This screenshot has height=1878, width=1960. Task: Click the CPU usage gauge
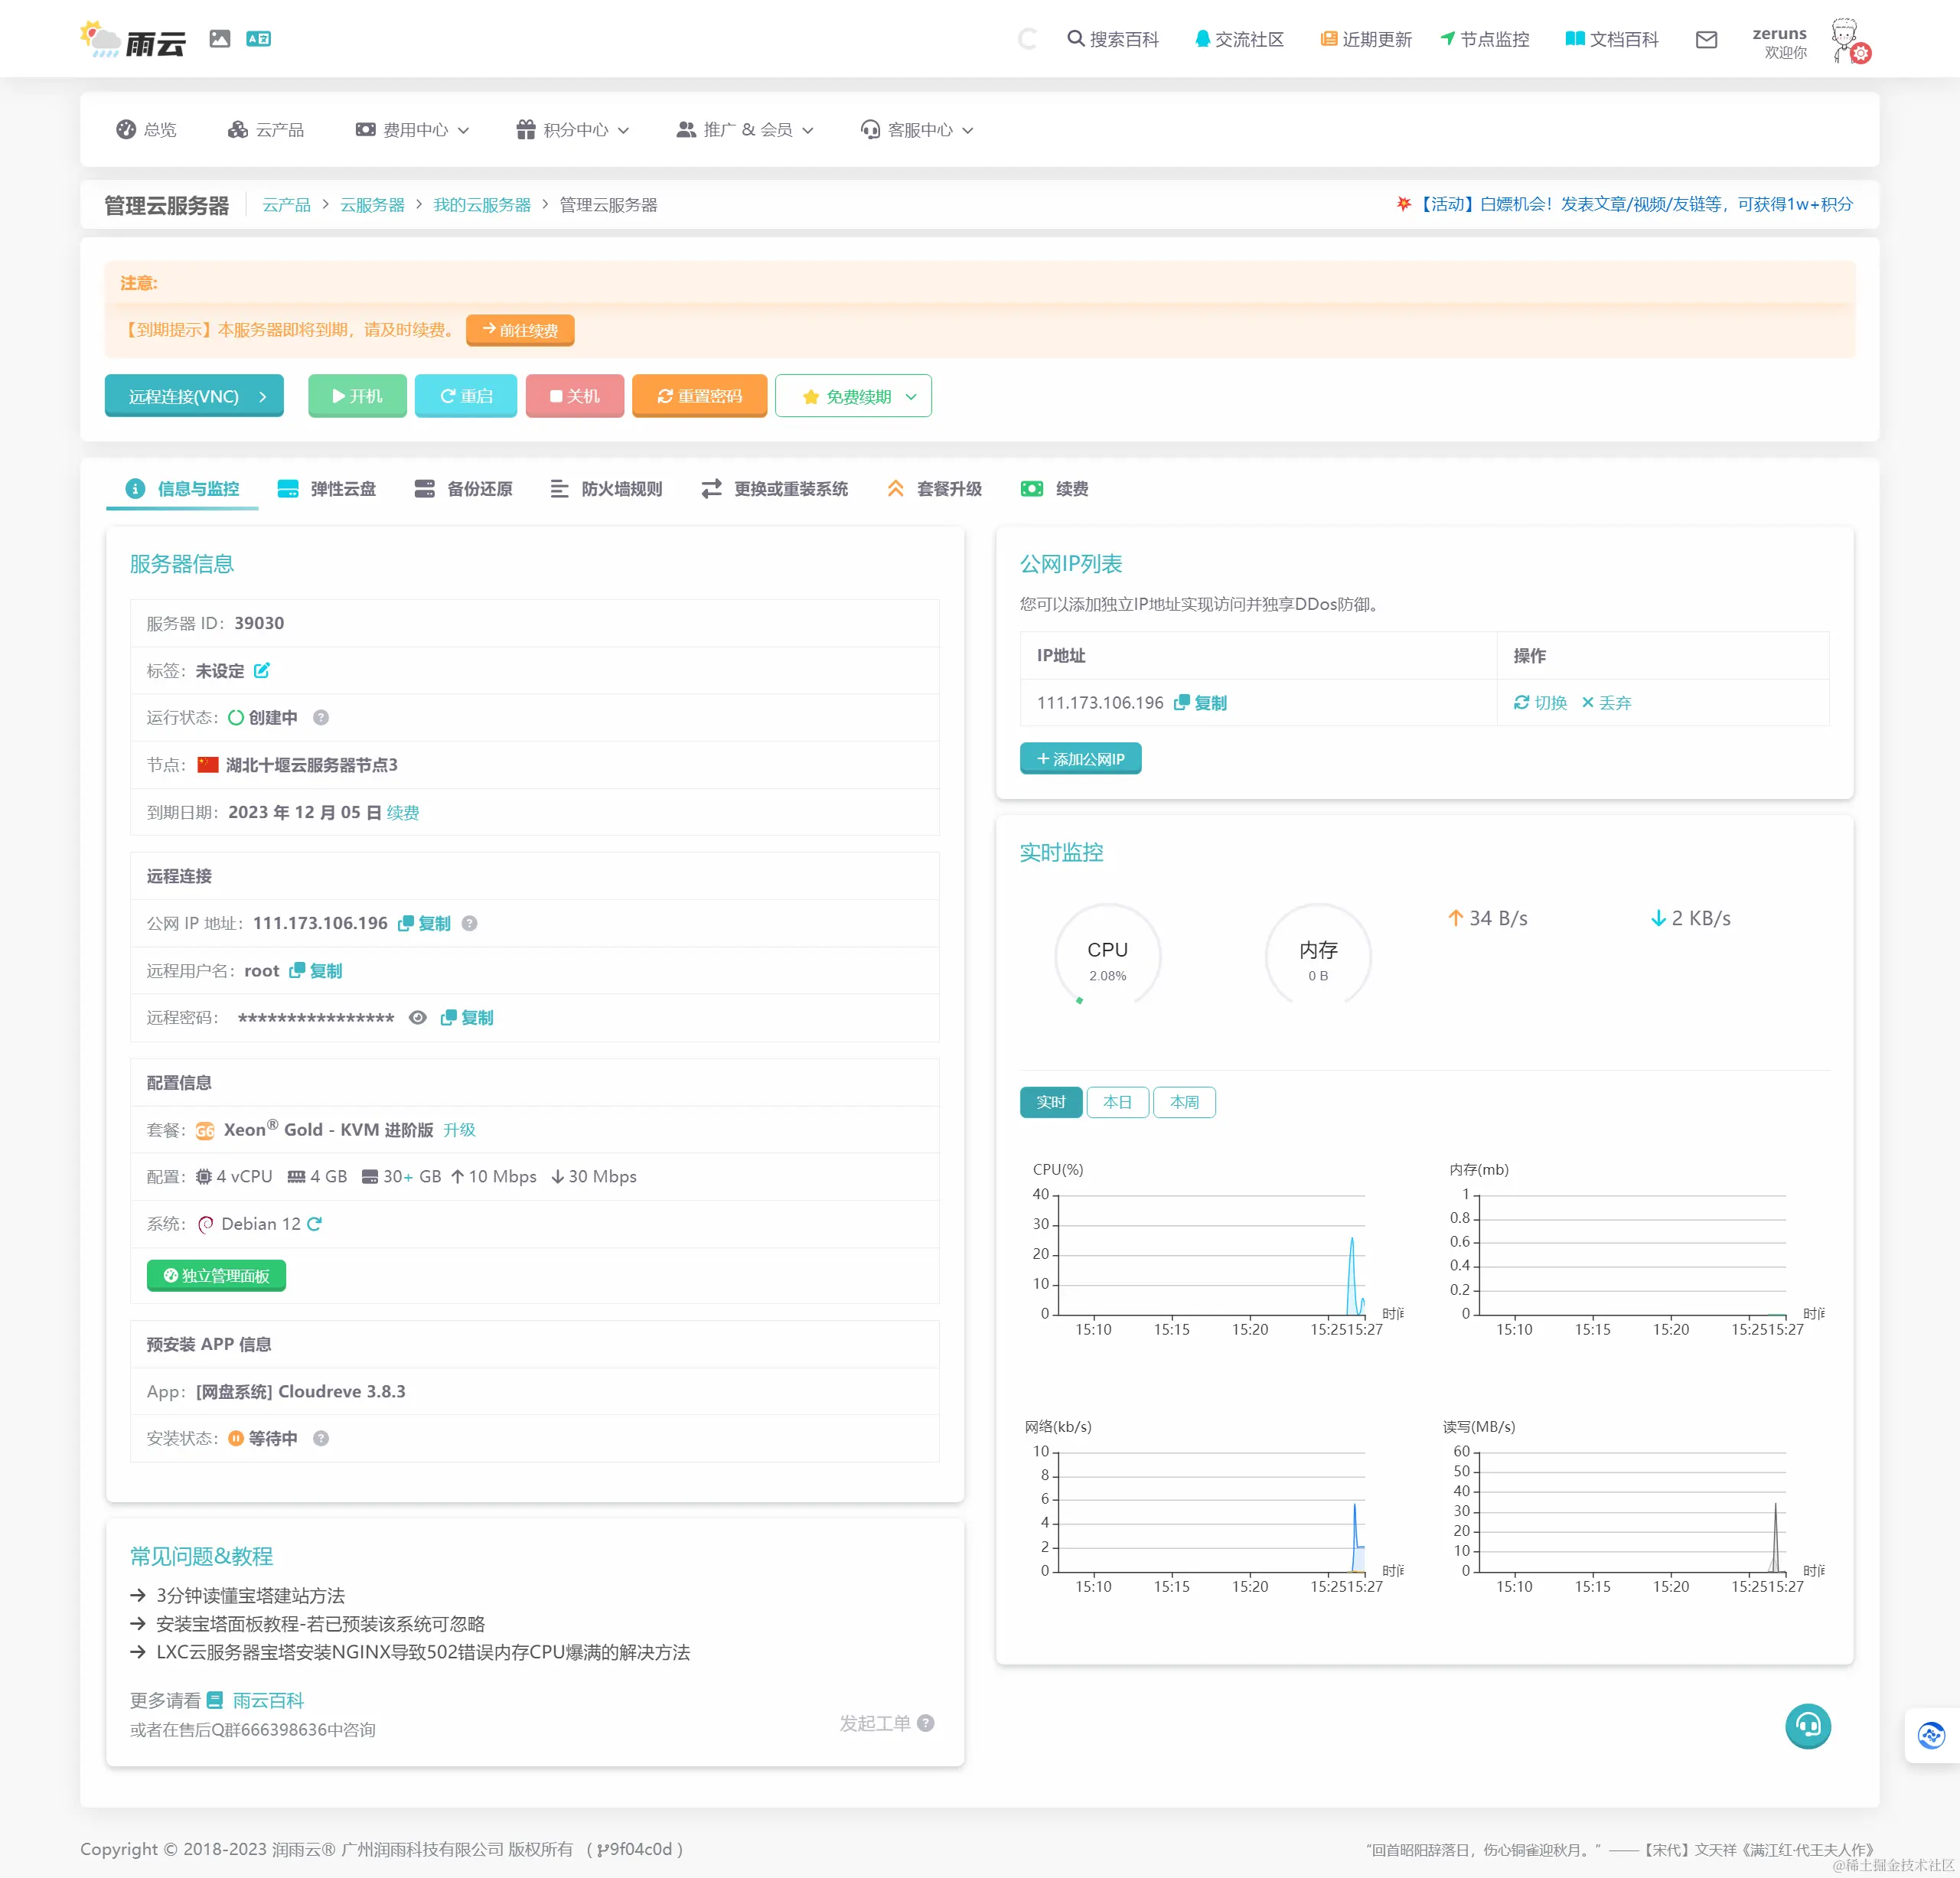point(1107,958)
